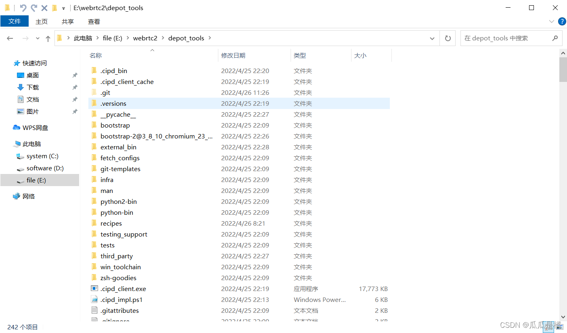Image resolution: width=567 pixels, height=333 pixels.
Task: Select the win_toolchain folder name
Action: pyautogui.click(x=121, y=267)
